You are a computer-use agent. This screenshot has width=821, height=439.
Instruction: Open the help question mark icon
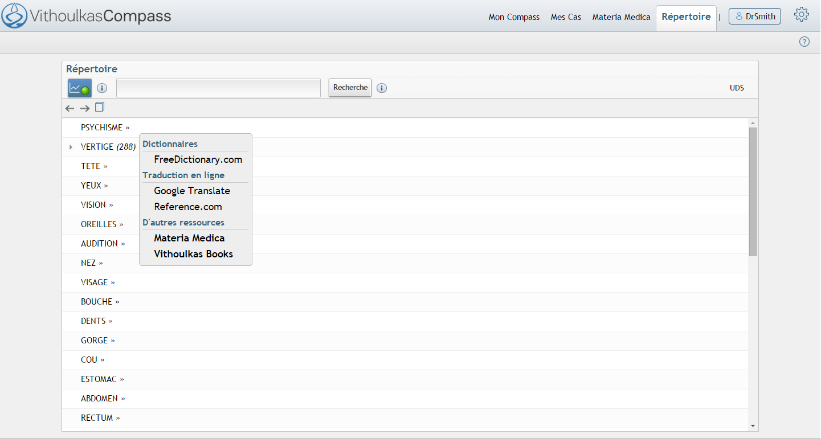click(804, 42)
